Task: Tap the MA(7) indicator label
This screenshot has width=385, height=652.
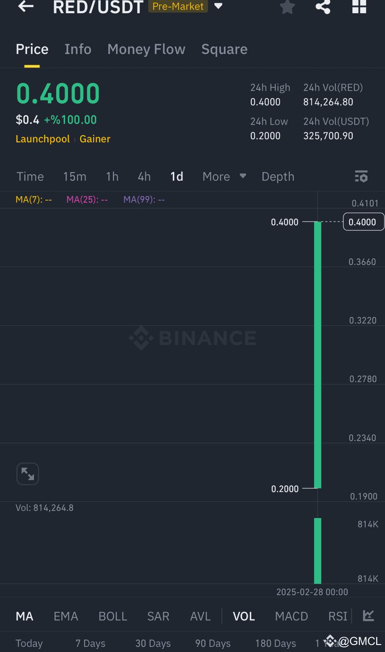Action: pyautogui.click(x=34, y=200)
